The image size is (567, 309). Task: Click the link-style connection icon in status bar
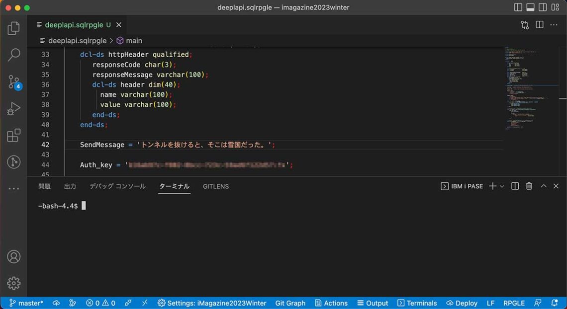click(128, 303)
